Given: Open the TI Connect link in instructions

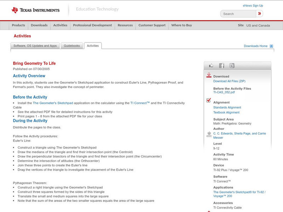Looking at the screenshot, I should point(140,103).
